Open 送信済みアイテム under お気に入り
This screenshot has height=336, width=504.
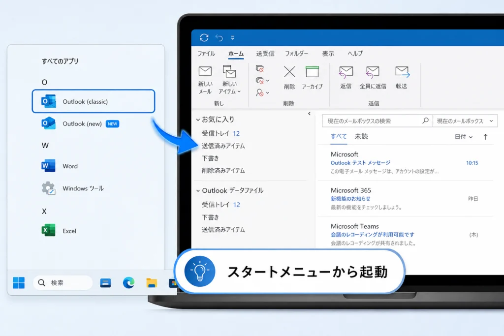(x=223, y=146)
